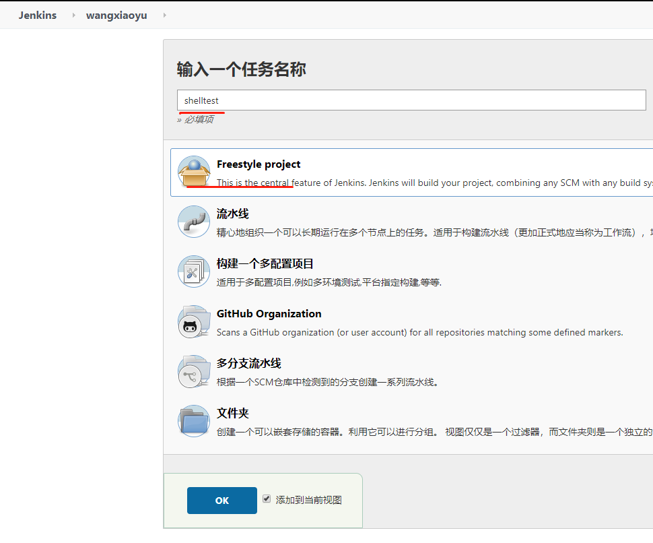Click the 构建一个多配置项目 tools icon
The height and width of the screenshot is (543, 653).
(x=194, y=271)
